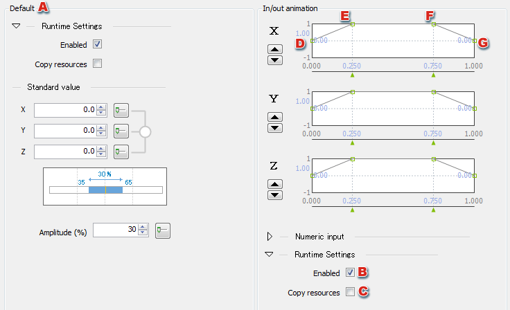Collapse Default Runtime Settings section
The height and width of the screenshot is (310, 510).
[17, 26]
